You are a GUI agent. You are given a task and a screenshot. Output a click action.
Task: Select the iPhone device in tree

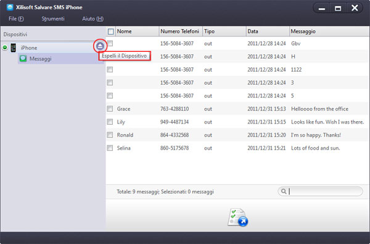tap(29, 48)
